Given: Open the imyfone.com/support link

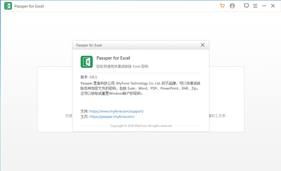Looking at the screenshot, I should [116, 111].
